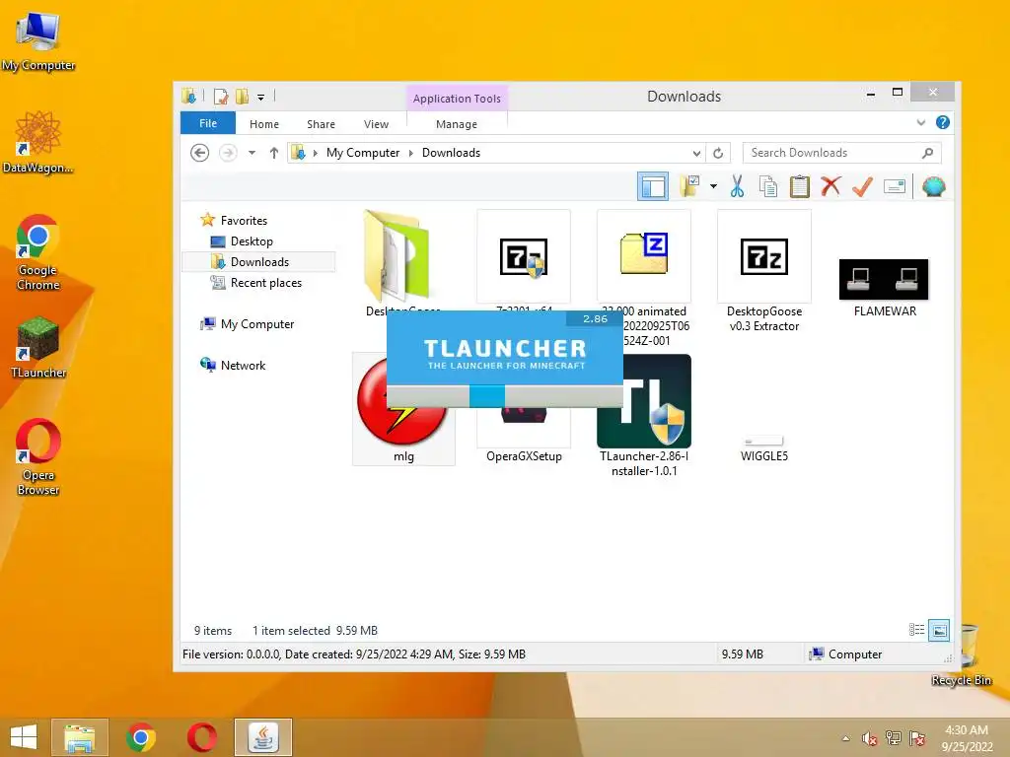Click the globe shell icon in toolbar

933,186
